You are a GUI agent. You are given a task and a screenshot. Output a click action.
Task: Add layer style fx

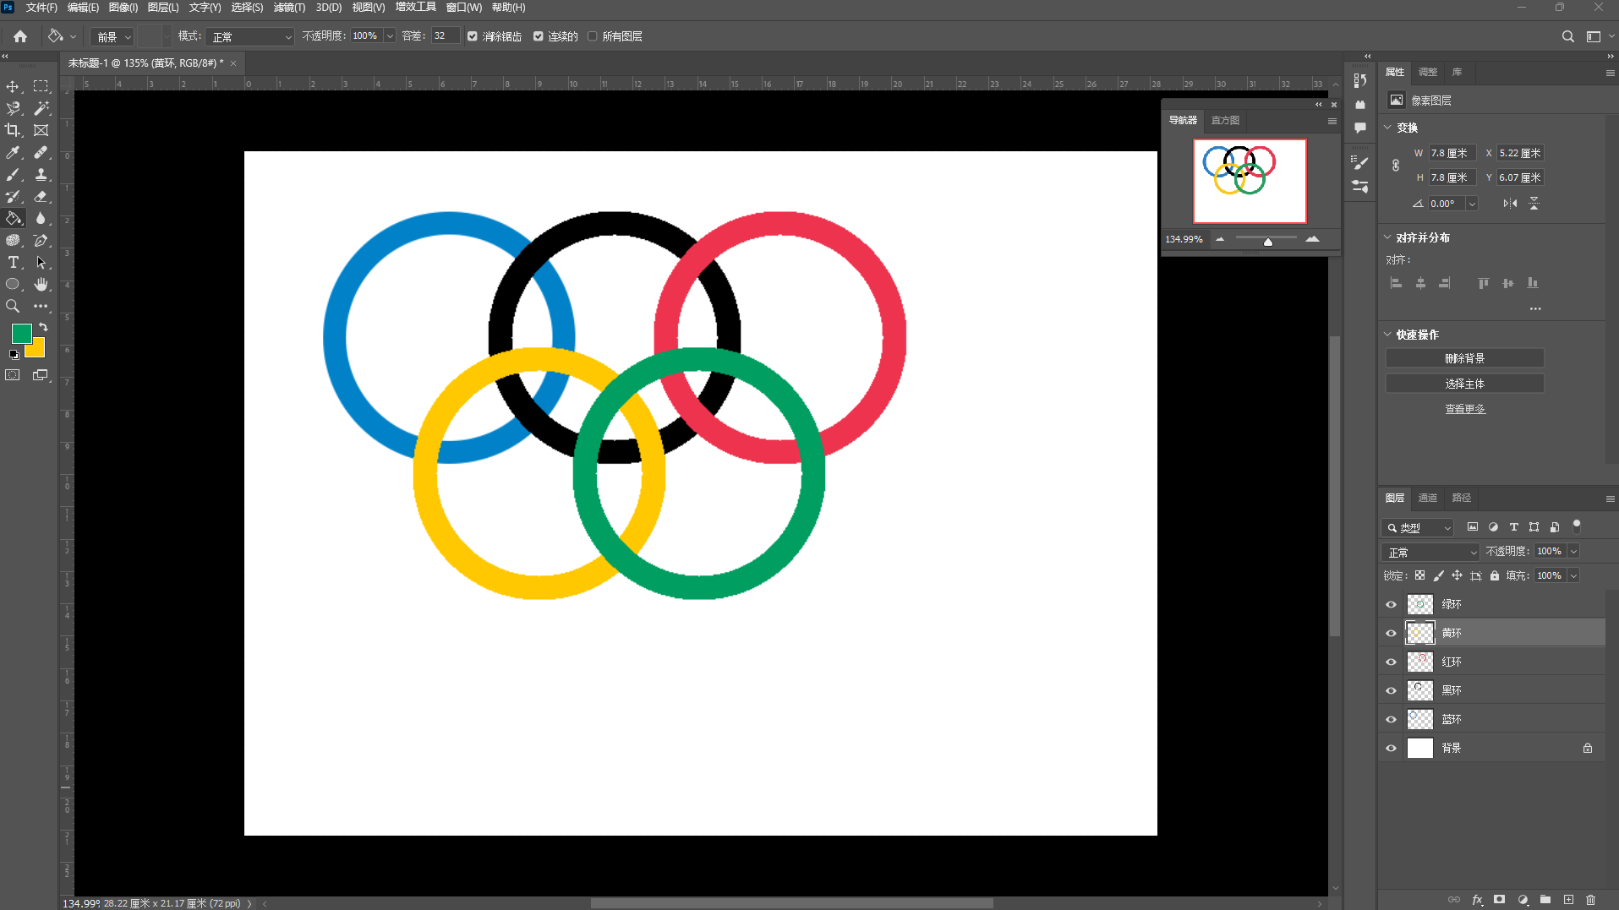pos(1477,900)
